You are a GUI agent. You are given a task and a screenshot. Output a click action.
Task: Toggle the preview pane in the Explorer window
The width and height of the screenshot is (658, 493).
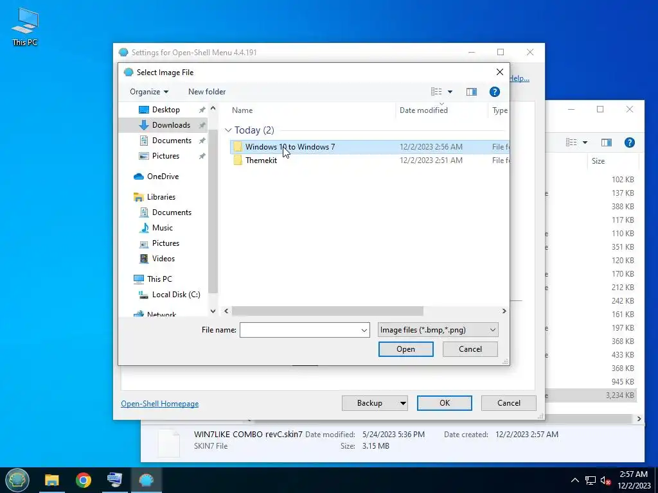click(607, 143)
